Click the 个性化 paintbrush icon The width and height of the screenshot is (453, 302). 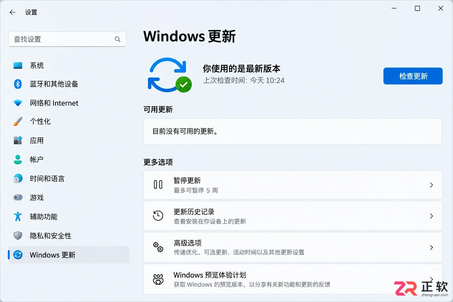coord(18,121)
